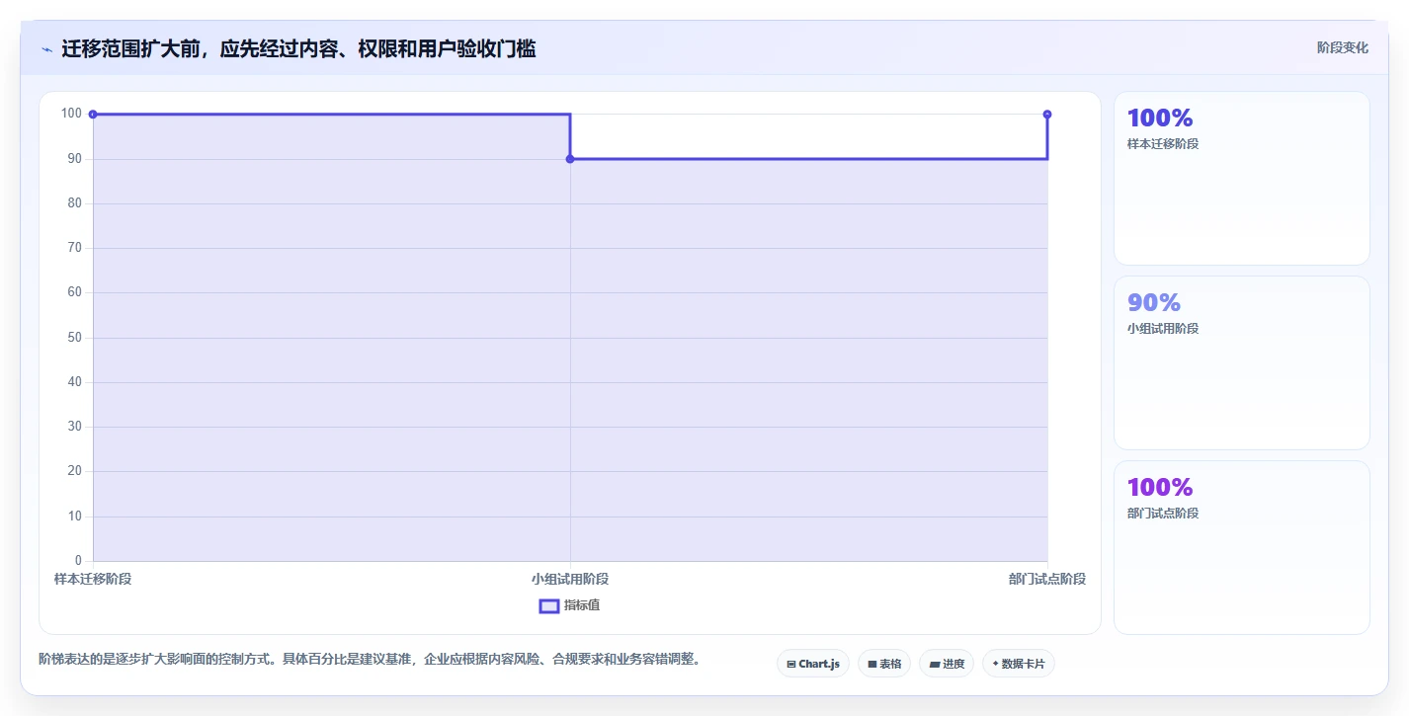The width and height of the screenshot is (1409, 716).
Task: Click the 部门试点阶段 card caption
Action: 1163,514
